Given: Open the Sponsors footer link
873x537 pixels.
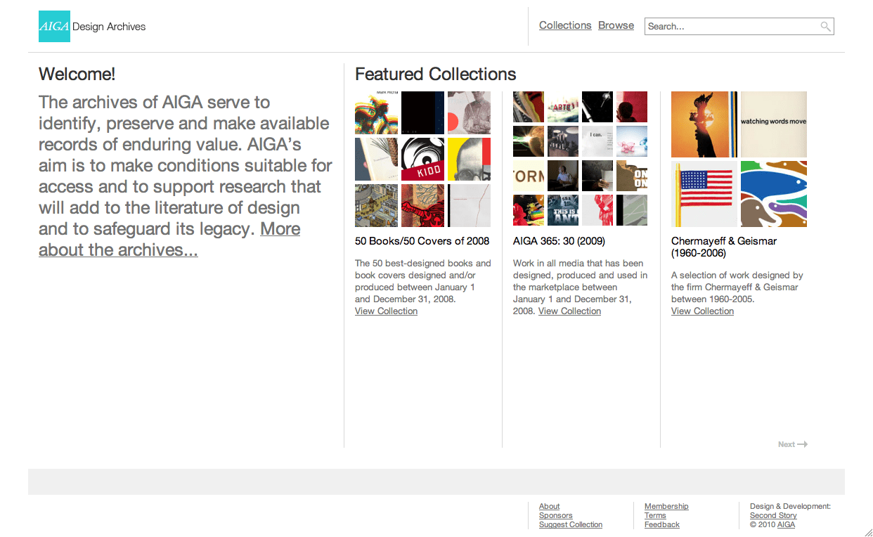Looking at the screenshot, I should [x=556, y=515].
